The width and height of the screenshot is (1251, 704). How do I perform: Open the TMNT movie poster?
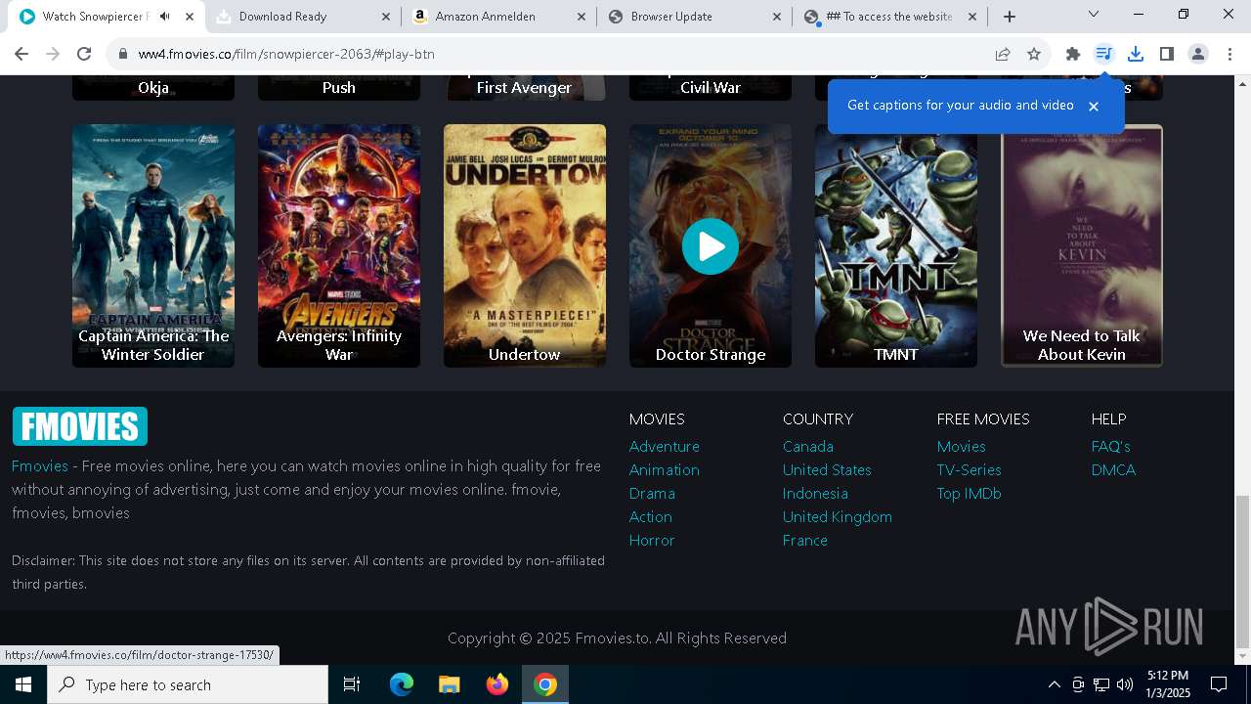coord(896,245)
